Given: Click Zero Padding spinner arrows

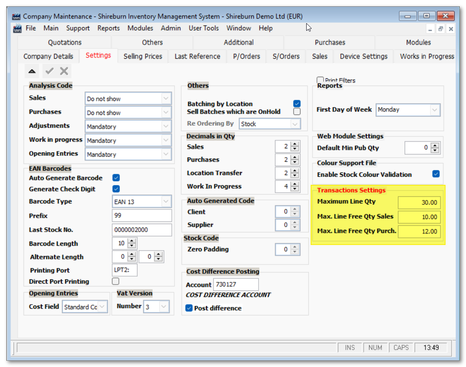Looking at the screenshot, I should pyautogui.click(x=295, y=249).
